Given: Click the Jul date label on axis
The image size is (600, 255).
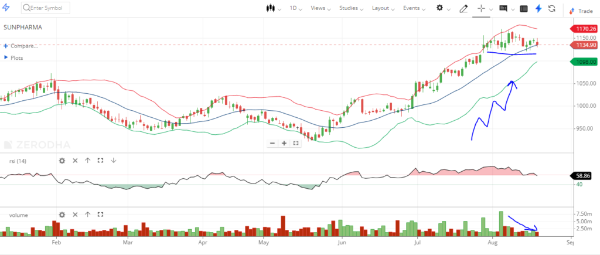Looking at the screenshot, I should pos(417,242).
